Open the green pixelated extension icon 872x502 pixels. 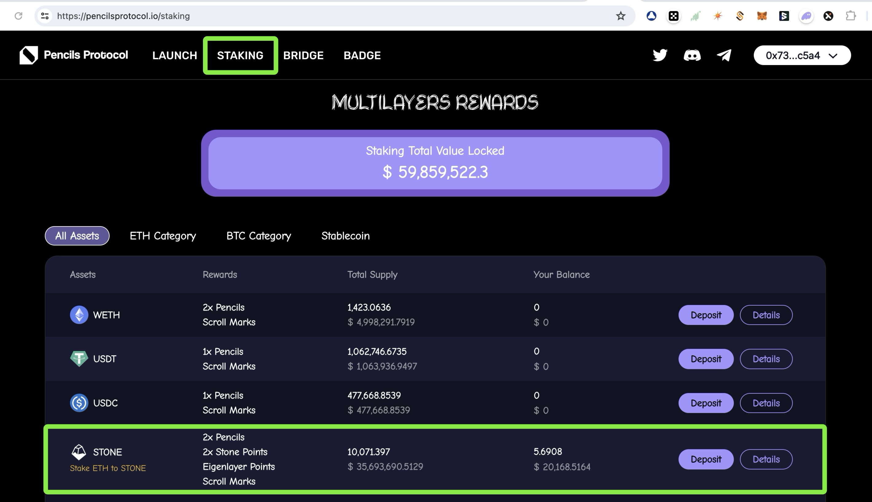click(695, 16)
